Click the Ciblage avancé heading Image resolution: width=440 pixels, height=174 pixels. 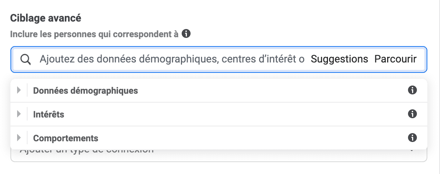[46, 18]
